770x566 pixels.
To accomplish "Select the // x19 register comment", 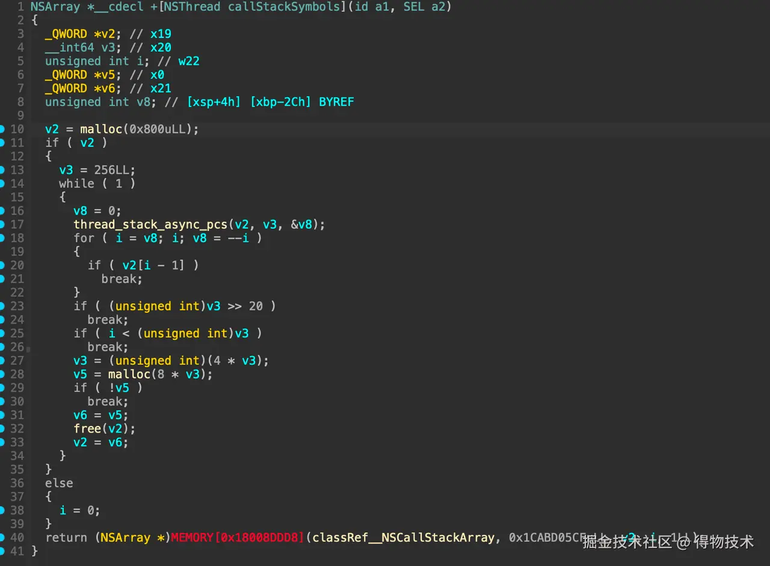I will 150,34.
